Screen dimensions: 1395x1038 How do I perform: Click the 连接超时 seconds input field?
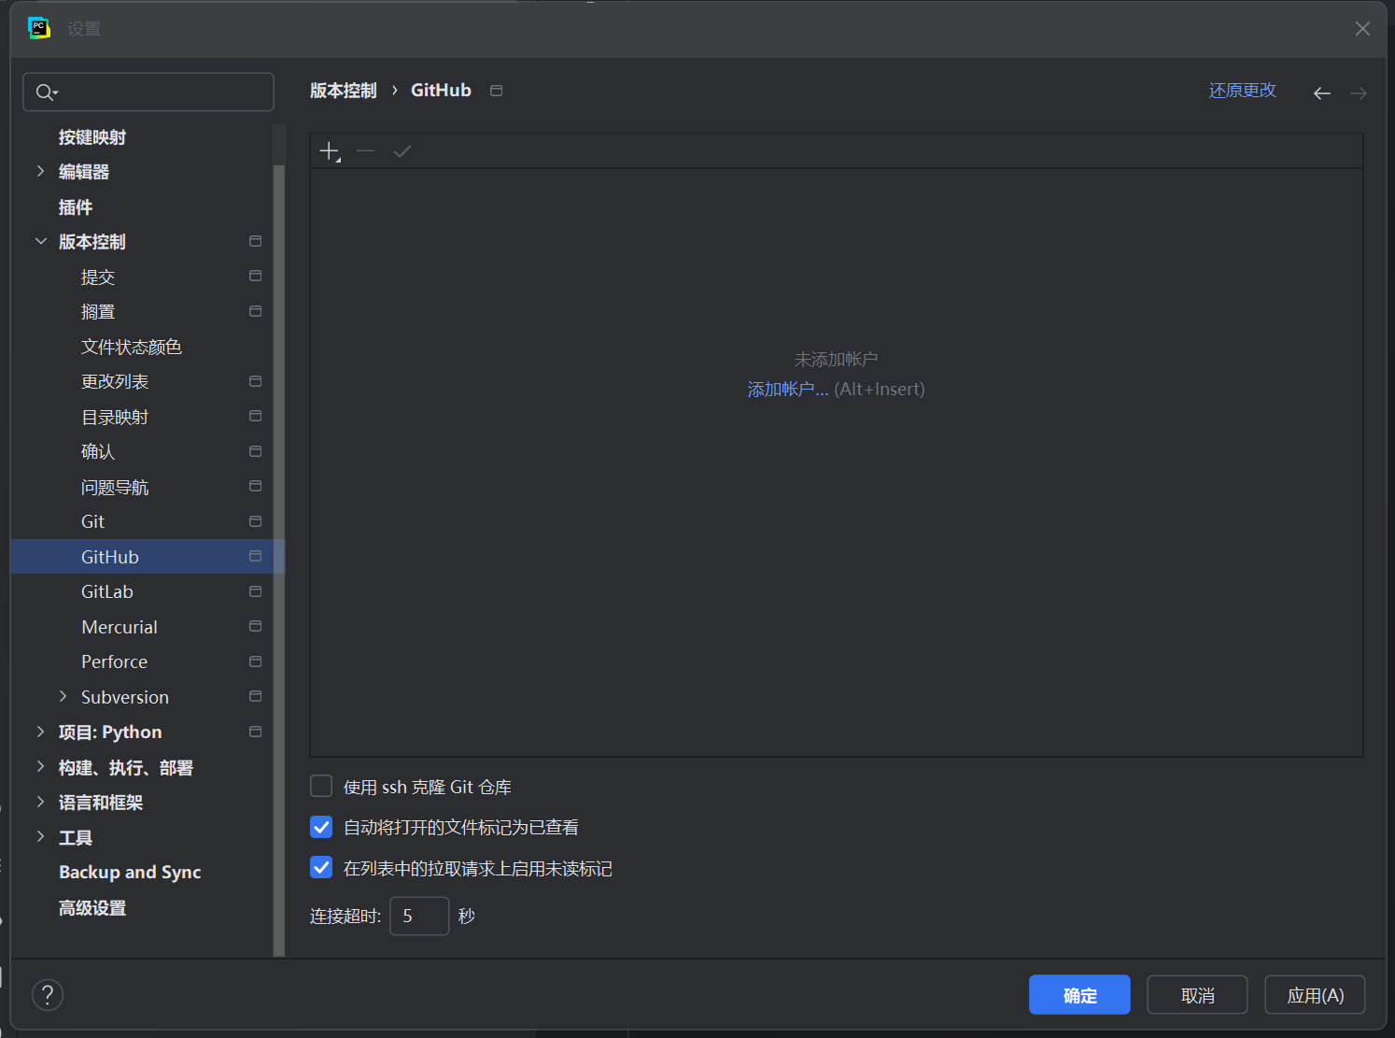click(419, 916)
